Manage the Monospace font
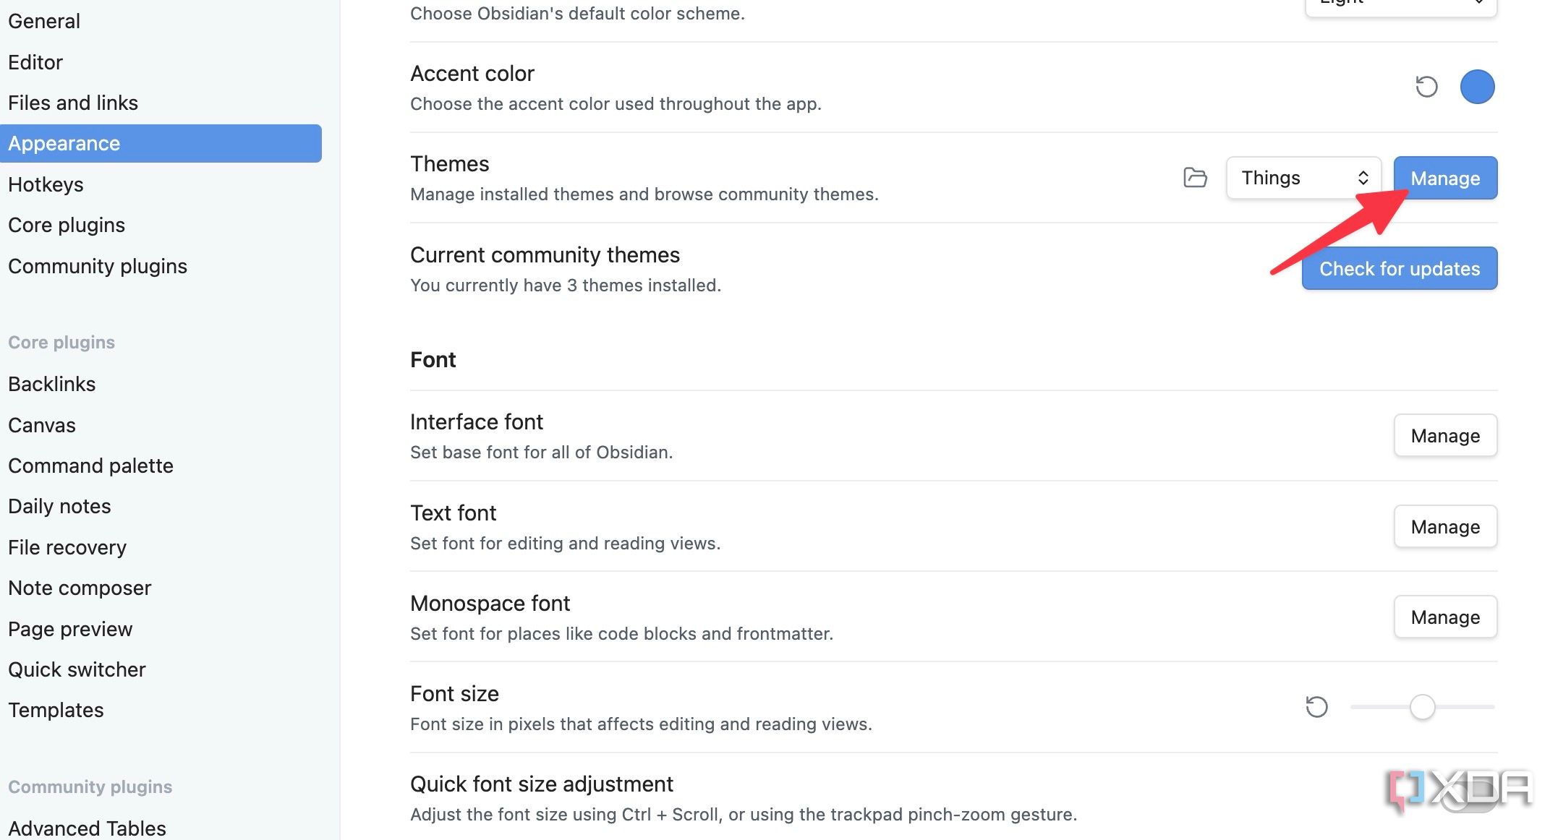This screenshot has width=1558, height=840. [x=1445, y=617]
